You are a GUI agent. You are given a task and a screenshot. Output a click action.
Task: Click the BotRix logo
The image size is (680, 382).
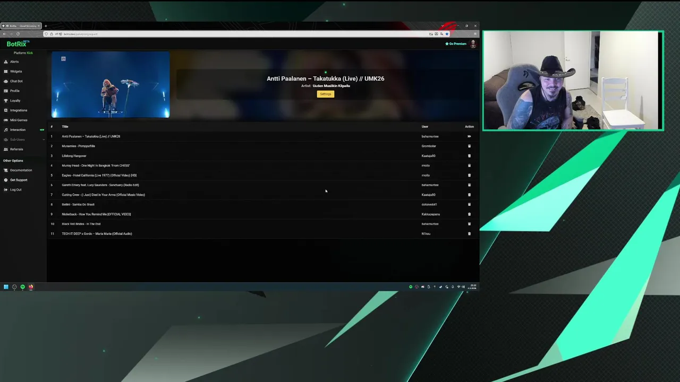click(17, 44)
